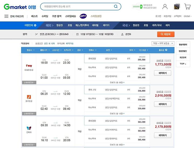Sort by 출발시각 column dropdown
The width and height of the screenshot is (194, 148).
pyautogui.click(x=45, y=50)
